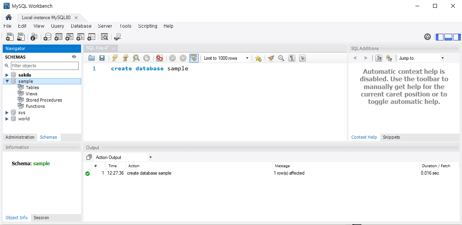Open the Limit to 1000 rows dropdown
This screenshot has width=462, height=225.
coord(226,58)
